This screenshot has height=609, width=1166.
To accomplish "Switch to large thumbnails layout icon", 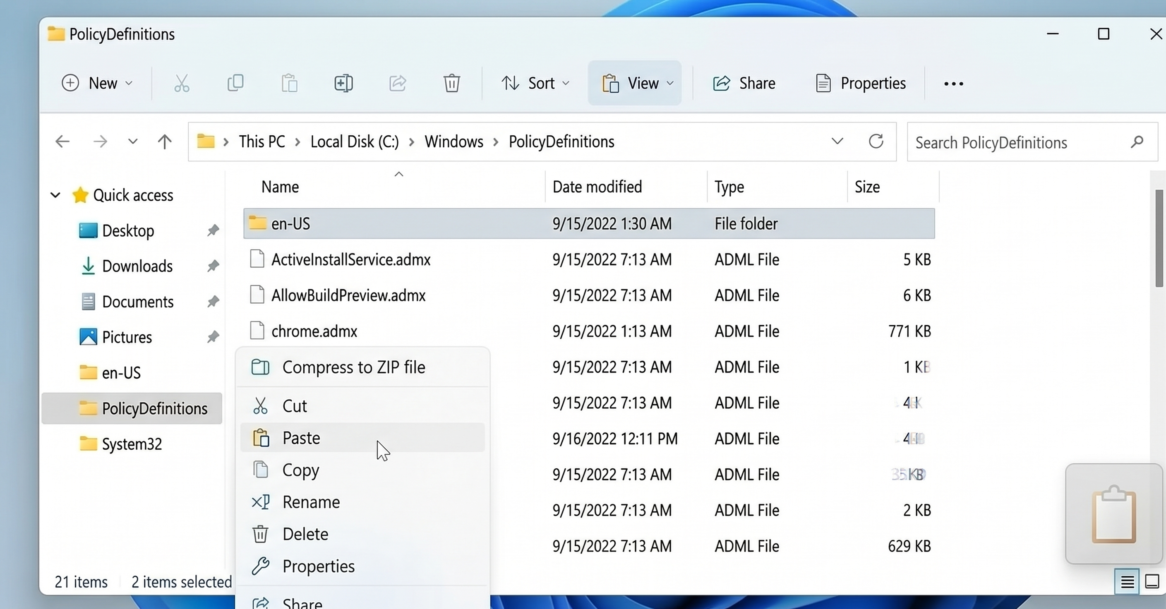I will [x=1152, y=581].
